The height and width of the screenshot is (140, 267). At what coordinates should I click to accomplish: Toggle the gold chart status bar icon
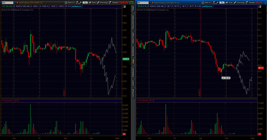(x=125, y=7)
